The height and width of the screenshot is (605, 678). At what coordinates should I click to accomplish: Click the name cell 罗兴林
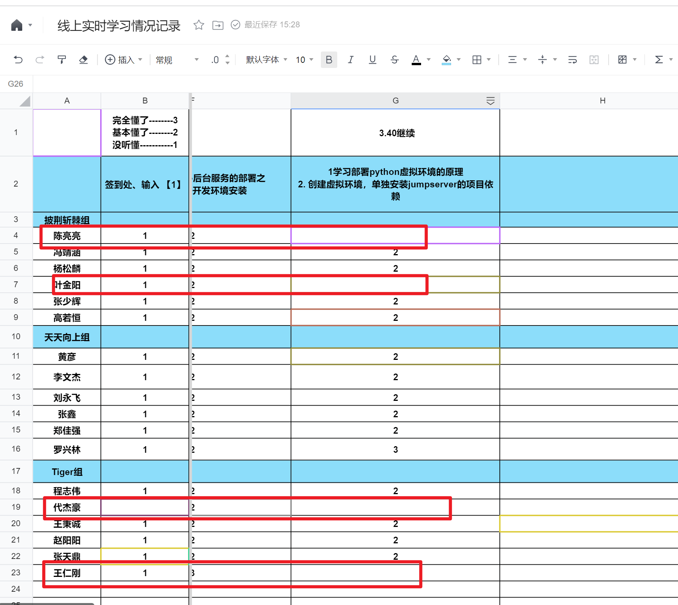click(x=67, y=450)
